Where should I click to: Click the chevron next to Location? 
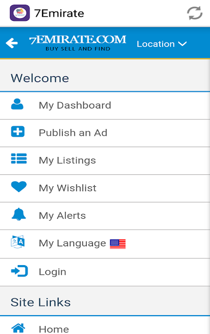pyautogui.click(x=182, y=44)
